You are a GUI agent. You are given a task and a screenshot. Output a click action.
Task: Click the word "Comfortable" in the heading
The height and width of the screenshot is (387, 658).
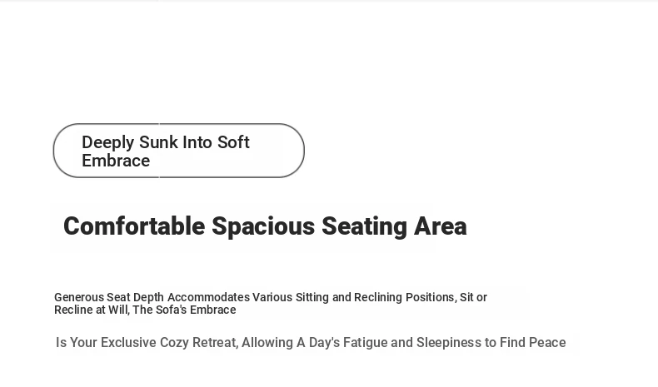tap(134, 226)
